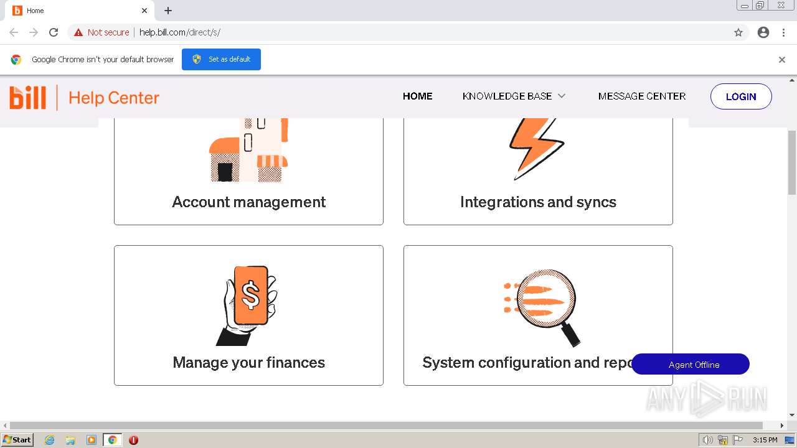The width and height of the screenshot is (797, 448).
Task: Click the red stop icon in taskbar
Action: pos(133,440)
